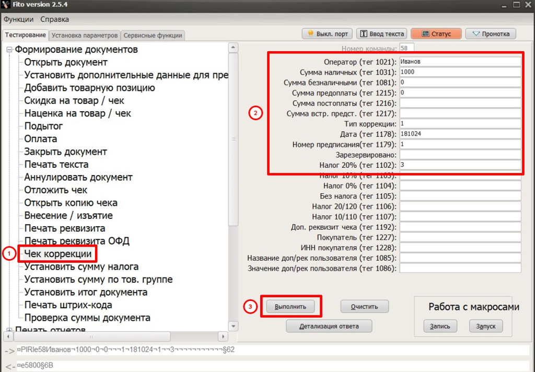The width and height of the screenshot is (535, 372).
Task: Open the Функции menu
Action: pyautogui.click(x=18, y=19)
